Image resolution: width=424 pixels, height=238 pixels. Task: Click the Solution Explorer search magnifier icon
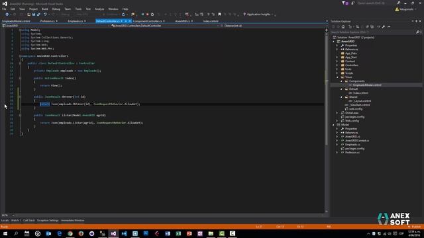point(418,32)
